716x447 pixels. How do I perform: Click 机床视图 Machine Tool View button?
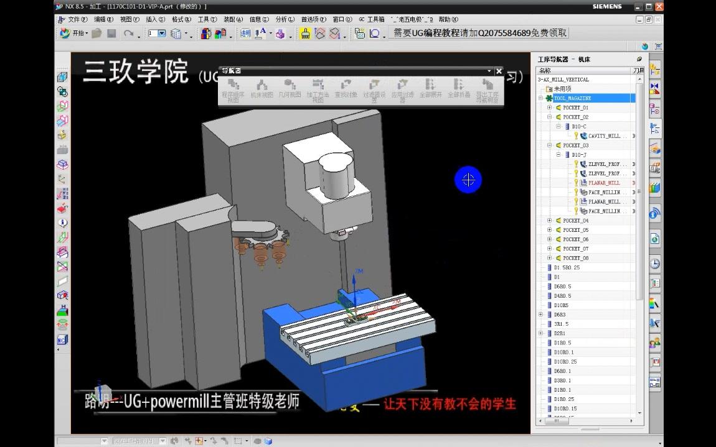[261, 89]
